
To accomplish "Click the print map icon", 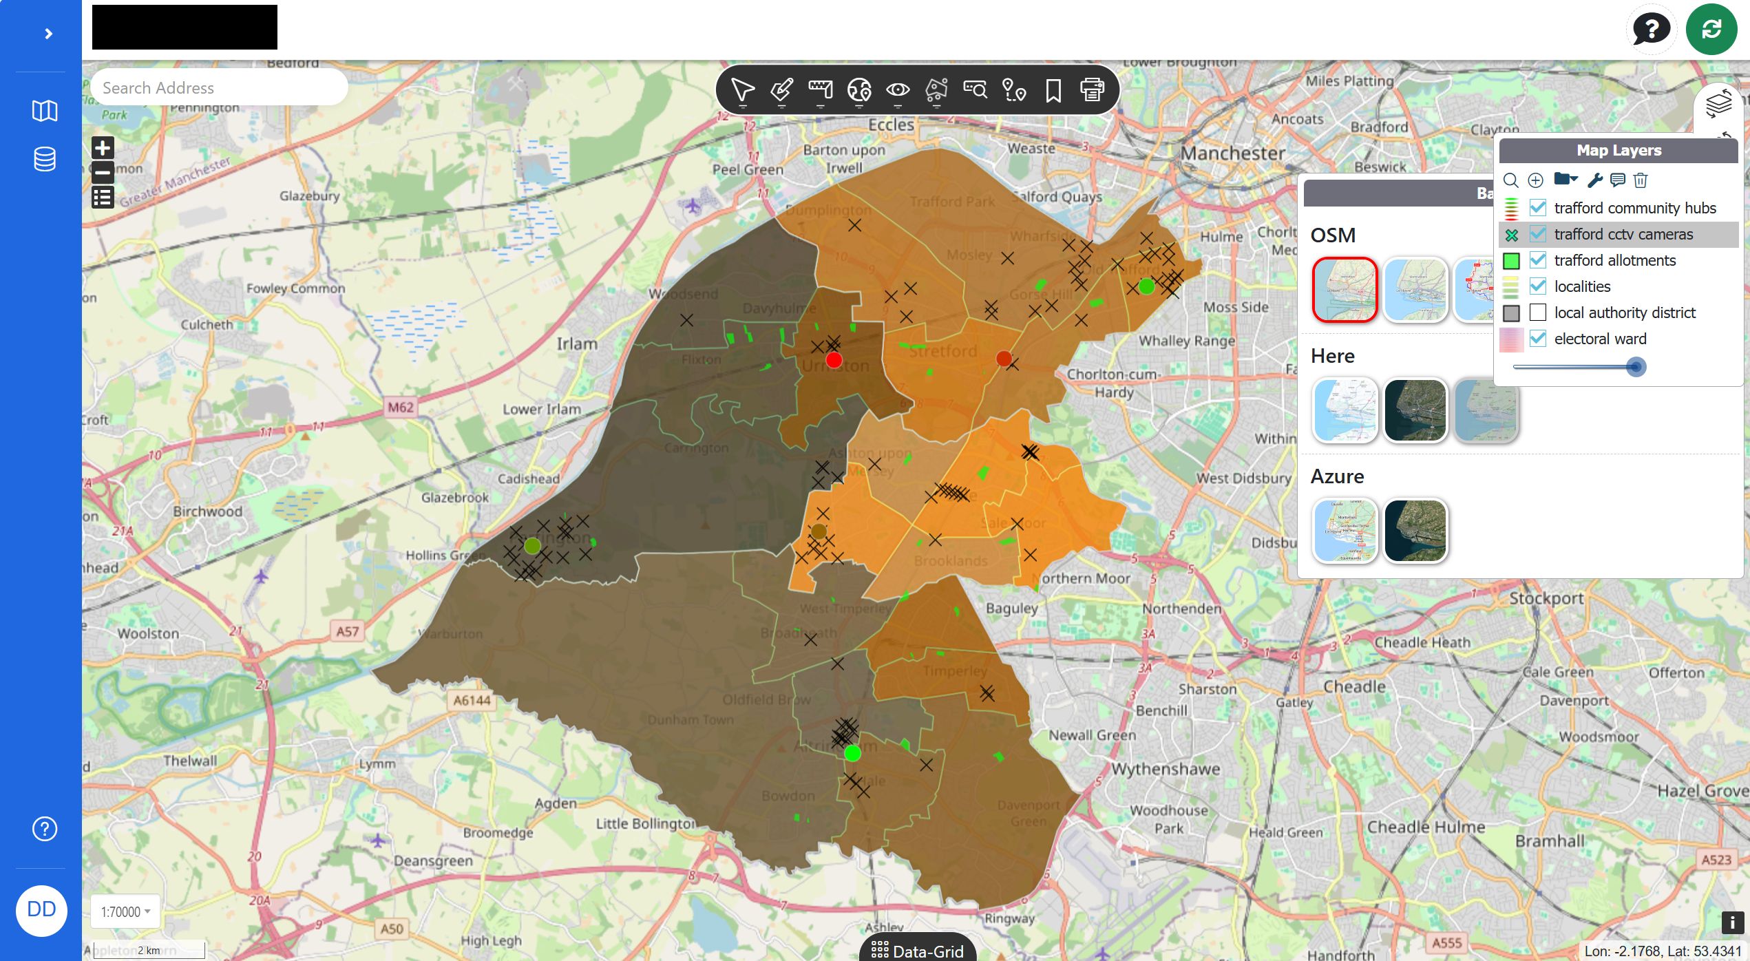I will [1092, 89].
